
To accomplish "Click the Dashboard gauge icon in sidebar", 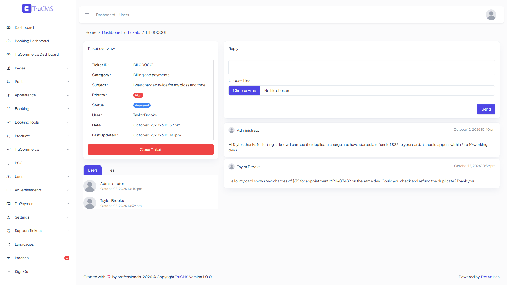I will coord(8,27).
